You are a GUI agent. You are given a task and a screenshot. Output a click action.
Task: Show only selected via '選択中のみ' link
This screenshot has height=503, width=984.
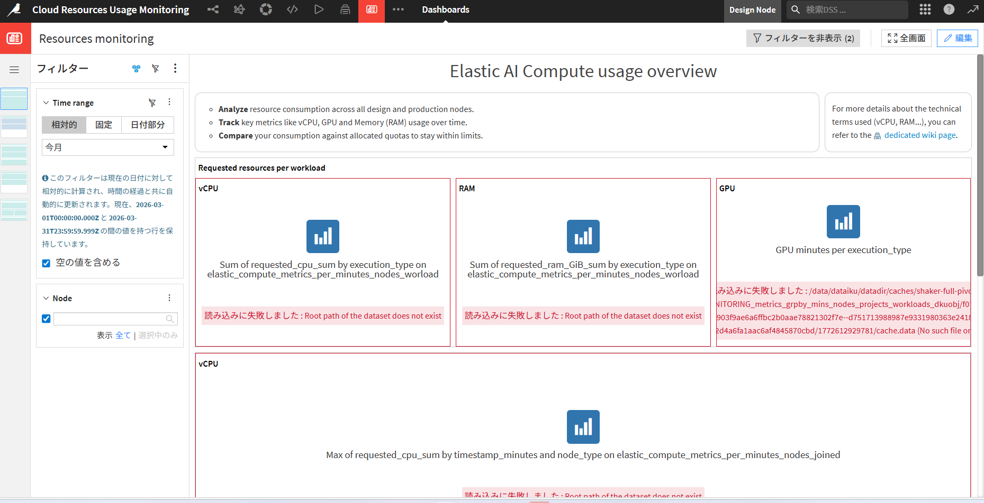coord(158,336)
